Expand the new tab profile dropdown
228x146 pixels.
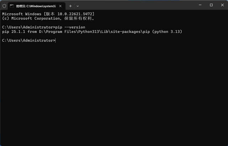[78, 6]
